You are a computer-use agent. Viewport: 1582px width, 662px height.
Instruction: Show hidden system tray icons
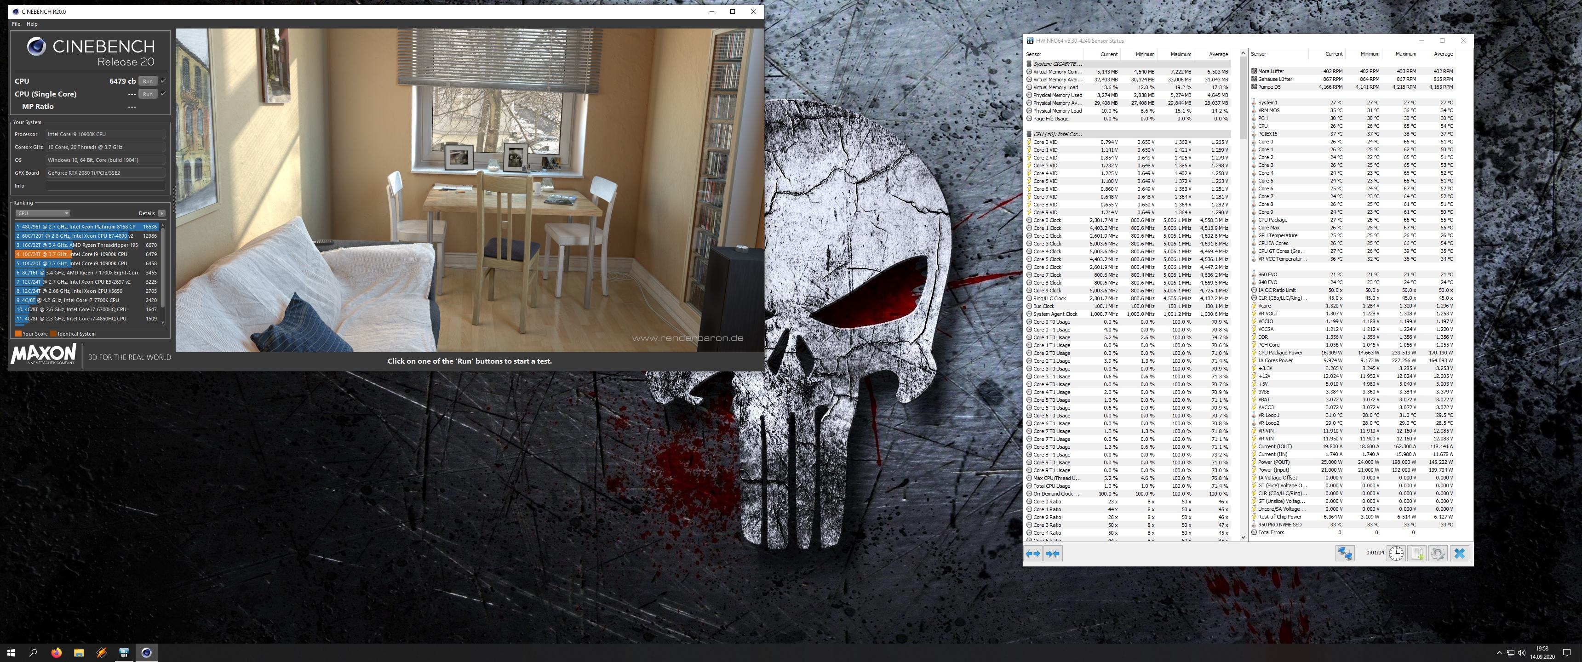1499,653
